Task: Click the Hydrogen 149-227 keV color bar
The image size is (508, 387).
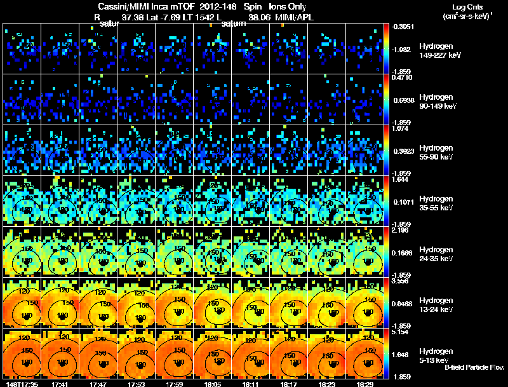Action: tap(386, 49)
